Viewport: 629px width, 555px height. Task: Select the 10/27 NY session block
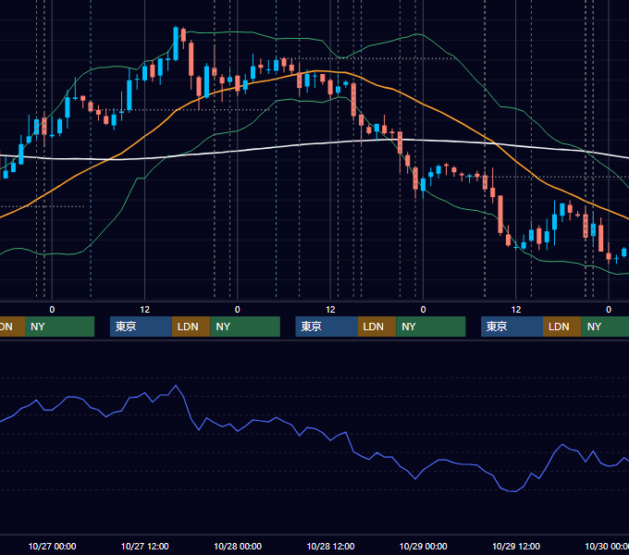[x=245, y=327]
